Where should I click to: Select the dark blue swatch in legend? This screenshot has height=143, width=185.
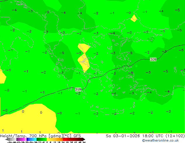(x=27, y=139)
